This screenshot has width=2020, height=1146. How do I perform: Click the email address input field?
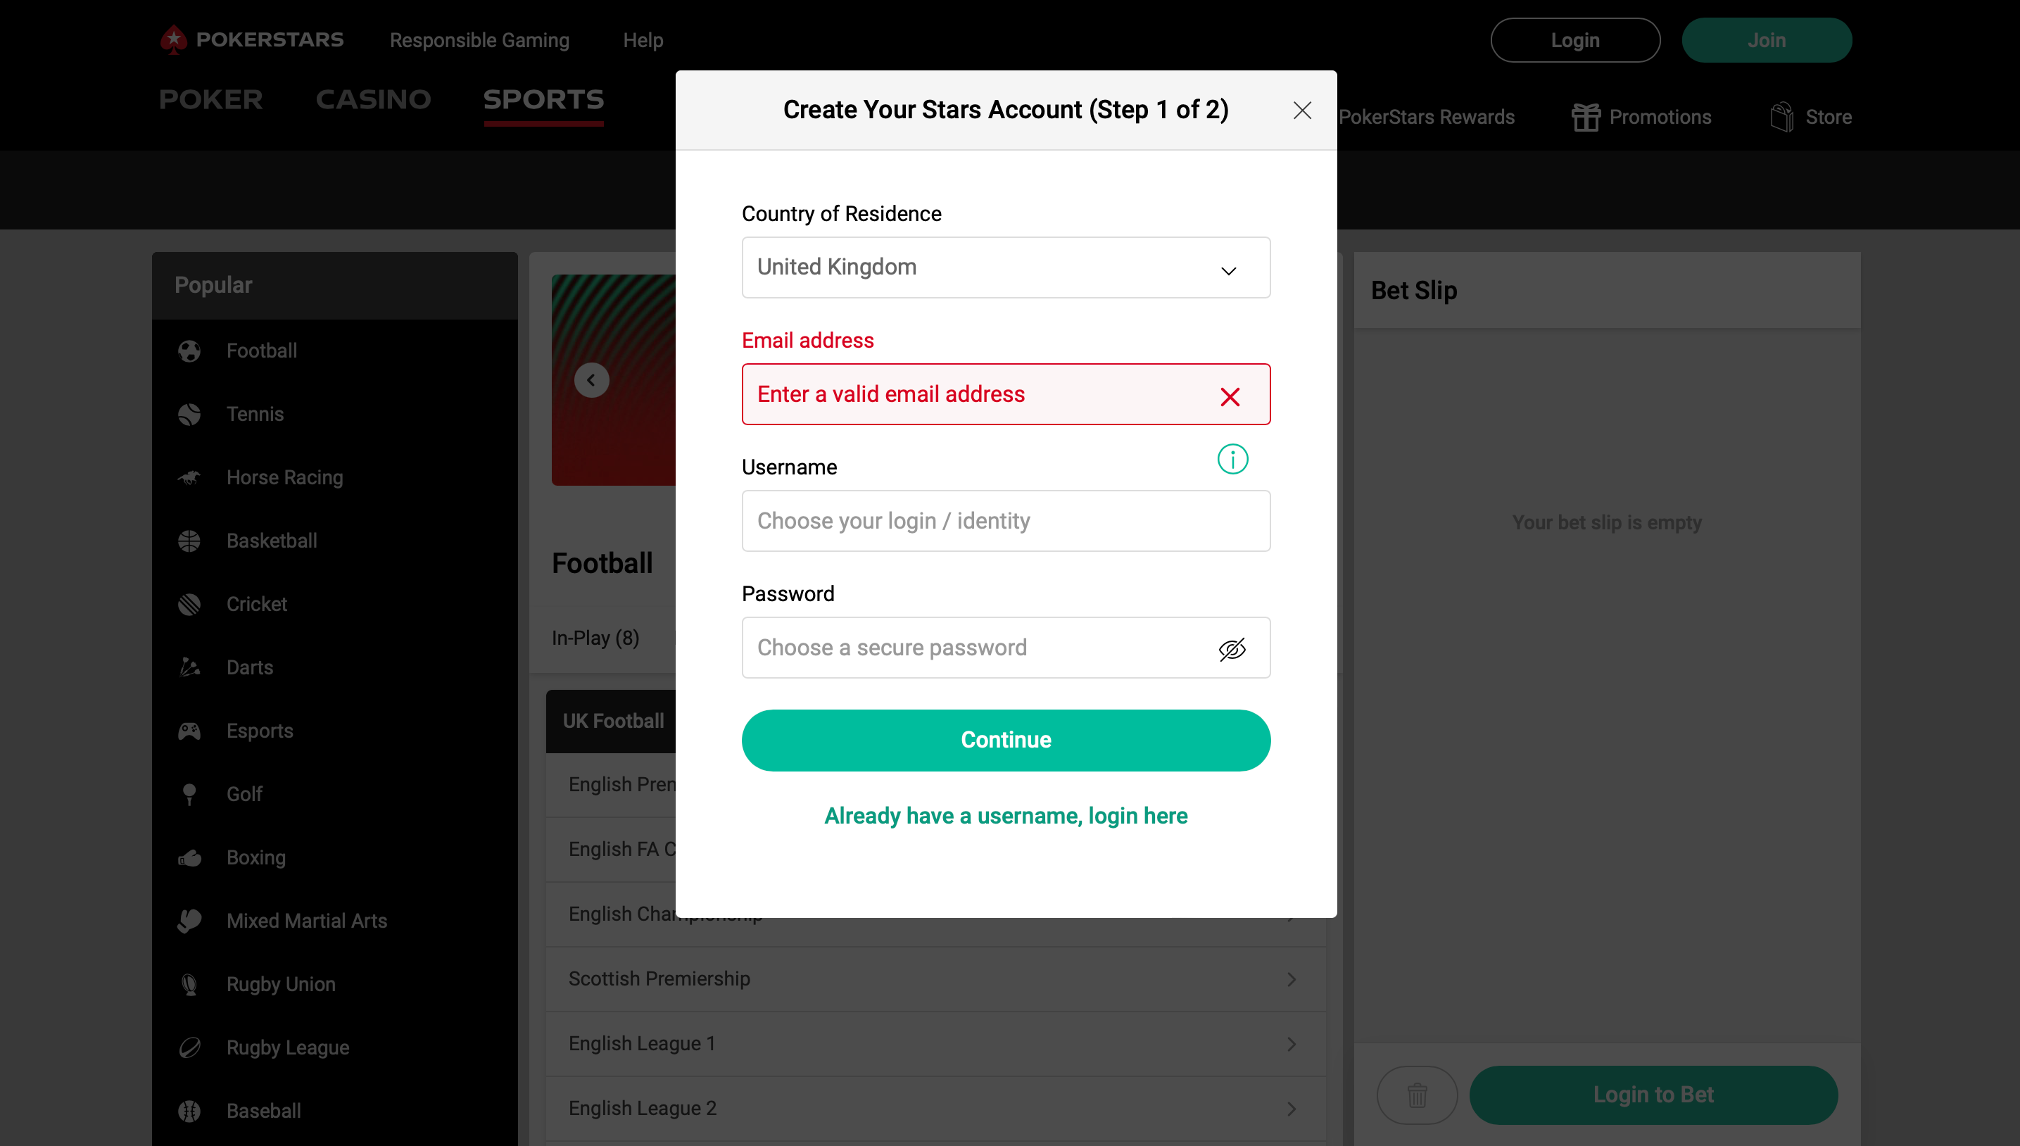point(1006,394)
